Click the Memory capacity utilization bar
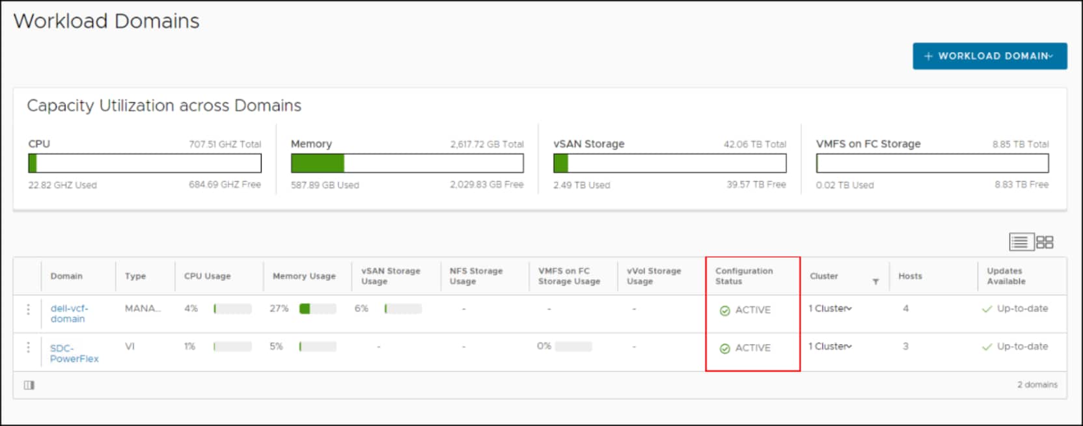This screenshot has width=1083, height=426. pyautogui.click(x=407, y=163)
